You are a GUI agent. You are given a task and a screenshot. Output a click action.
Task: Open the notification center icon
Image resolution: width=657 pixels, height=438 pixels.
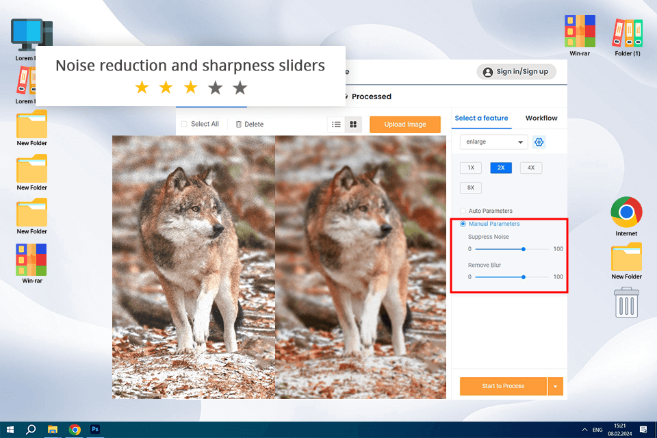click(643, 430)
